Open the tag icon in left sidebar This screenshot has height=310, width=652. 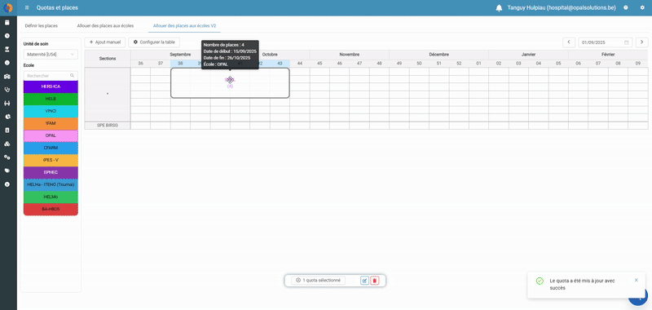tap(7, 170)
